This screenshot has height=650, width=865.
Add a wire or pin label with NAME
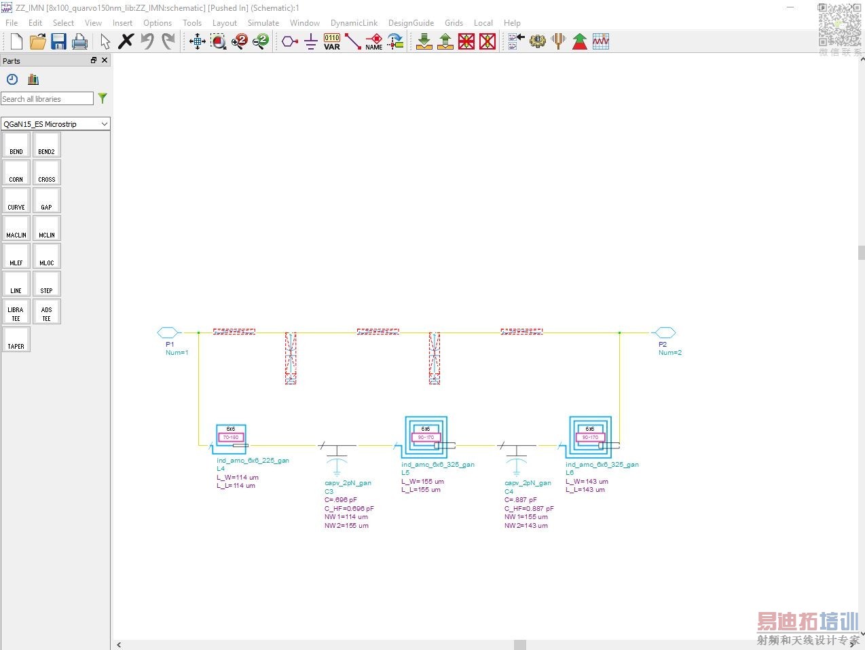click(x=374, y=41)
